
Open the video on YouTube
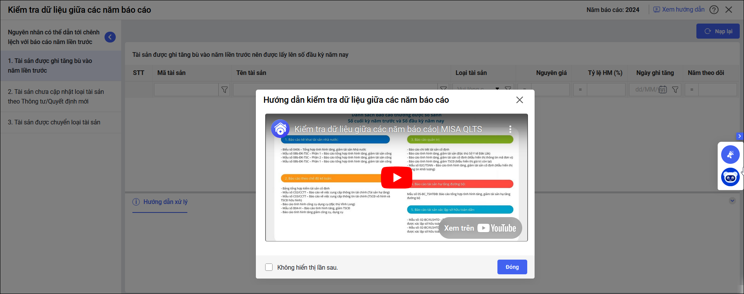[x=480, y=228]
